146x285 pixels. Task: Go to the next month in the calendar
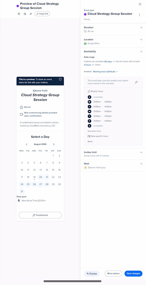[54, 144]
